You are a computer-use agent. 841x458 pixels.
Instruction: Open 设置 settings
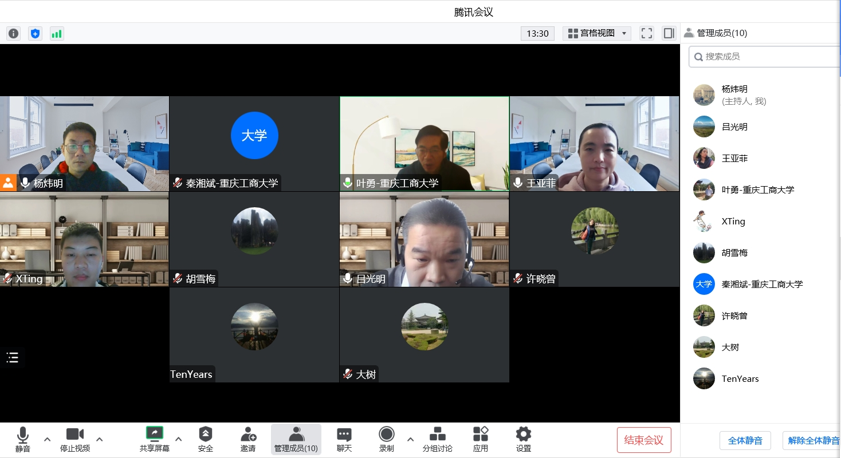click(524, 439)
